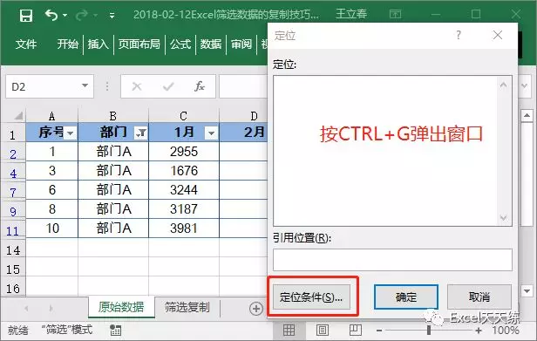Click the fx Insert Function icon
537x341 pixels.
[200, 86]
